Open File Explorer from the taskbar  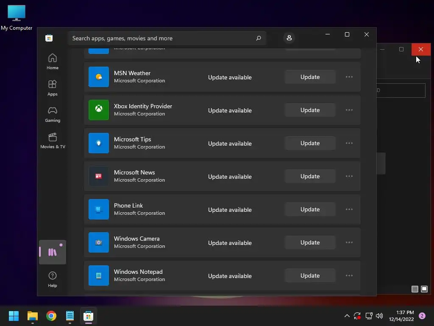(x=32, y=316)
